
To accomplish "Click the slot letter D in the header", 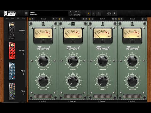I will pos(143,19).
